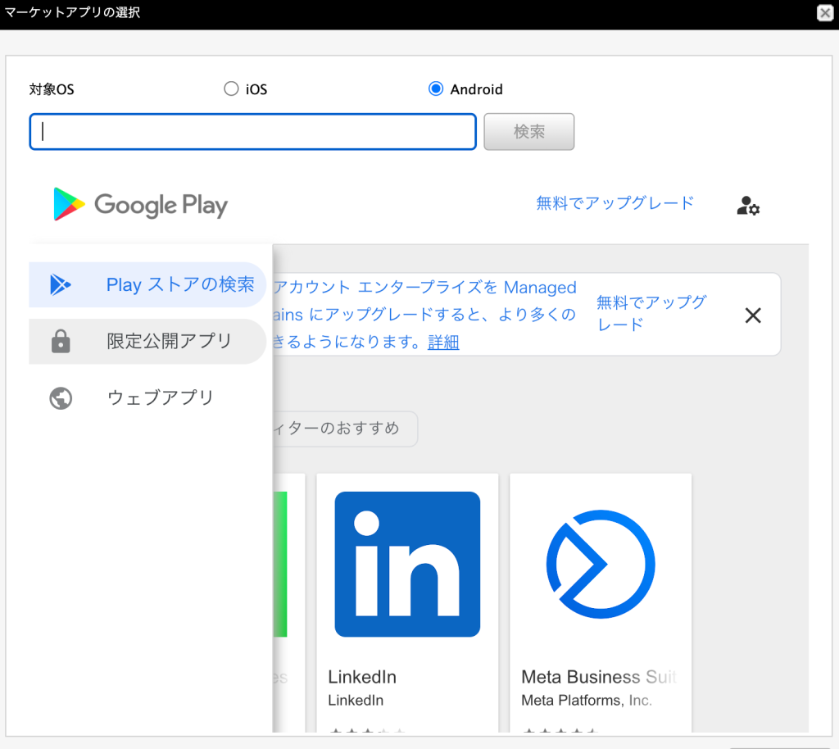839x749 pixels.
Task: Click the 検索 button
Action: 528,132
